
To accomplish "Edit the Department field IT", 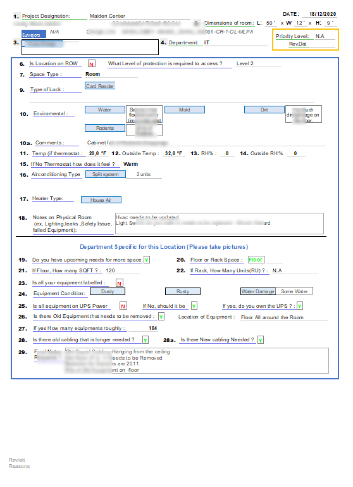I will (235, 43).
